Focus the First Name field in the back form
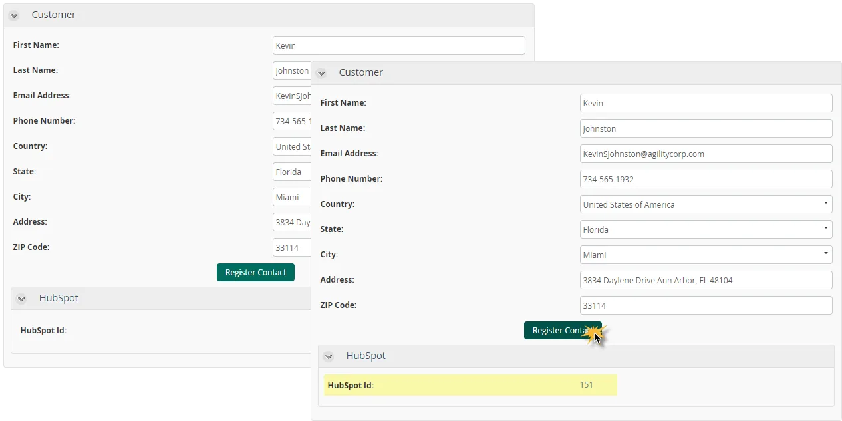The width and height of the screenshot is (842, 421). [x=399, y=45]
